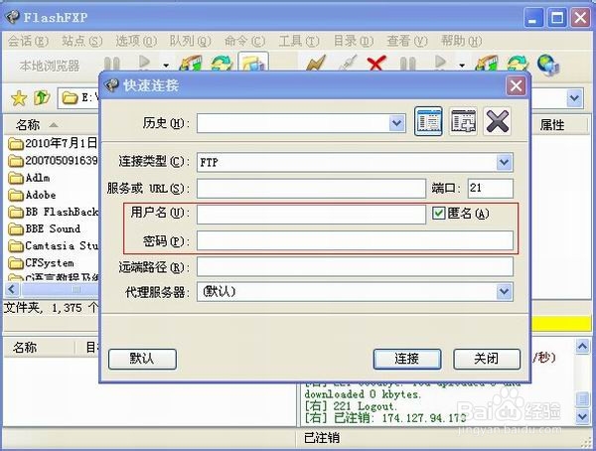This screenshot has height=451, width=596.
Task: Select the BB FlashBack folder
Action: coord(54,212)
